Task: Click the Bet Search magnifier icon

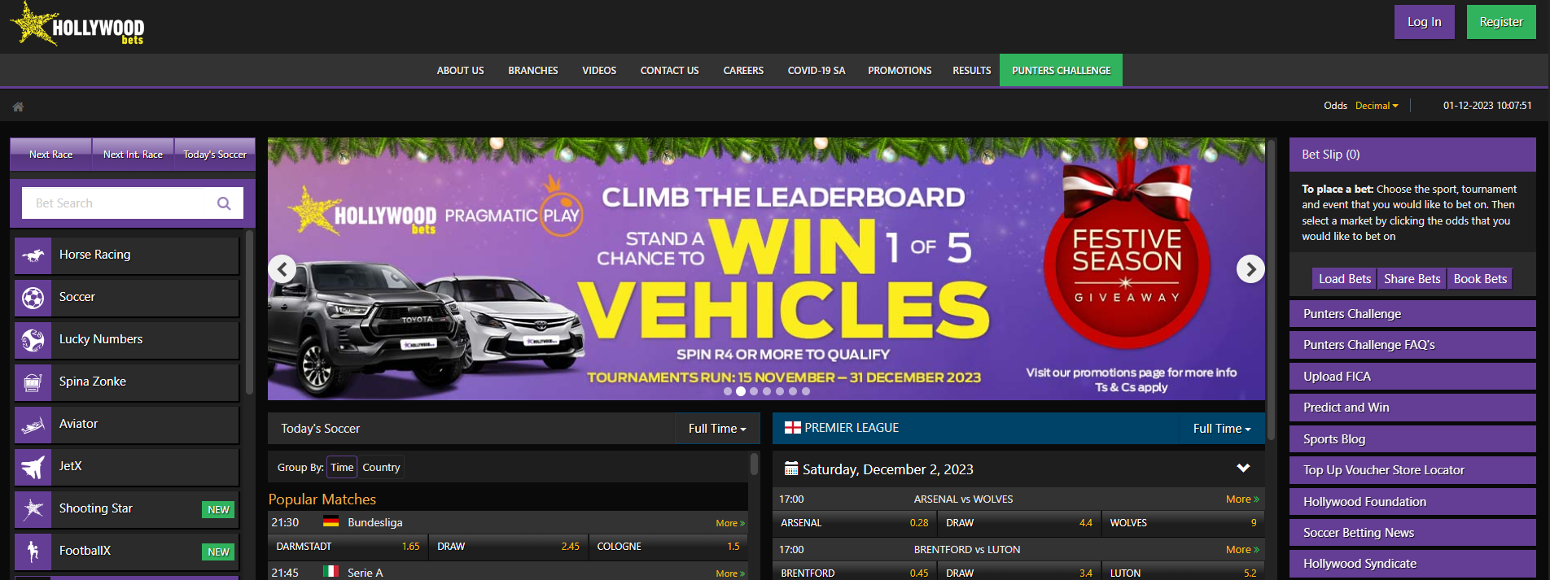Action: coord(224,203)
